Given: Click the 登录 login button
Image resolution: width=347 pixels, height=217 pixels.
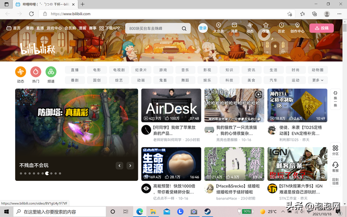Looking at the screenshot, I should click(202, 28).
